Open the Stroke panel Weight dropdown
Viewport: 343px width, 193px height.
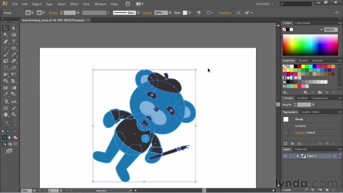313,105
